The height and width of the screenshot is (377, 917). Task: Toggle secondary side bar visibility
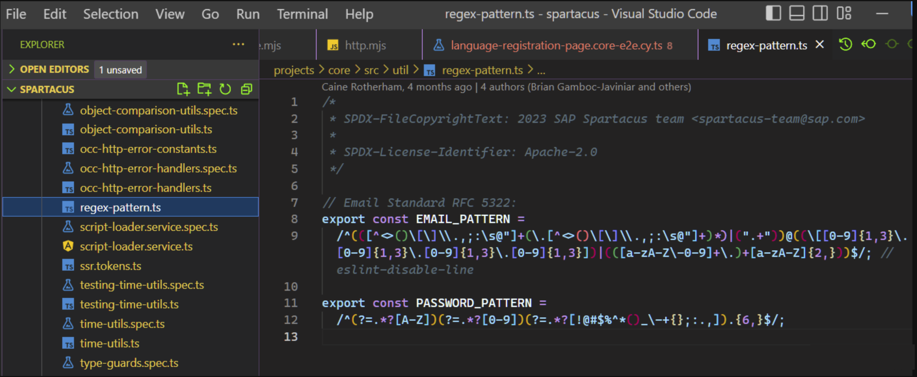(x=820, y=13)
